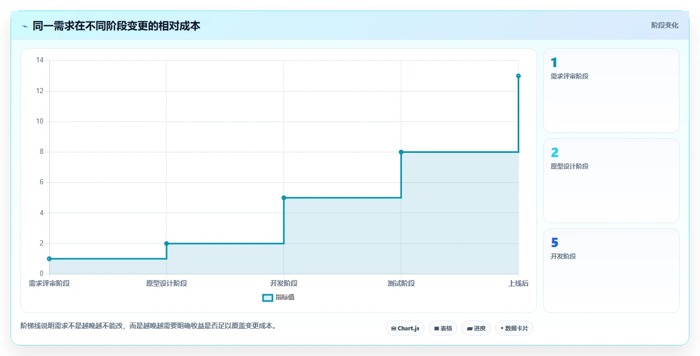
Task: Click the 需求评审阶段 x-axis label
Action: coord(49,283)
